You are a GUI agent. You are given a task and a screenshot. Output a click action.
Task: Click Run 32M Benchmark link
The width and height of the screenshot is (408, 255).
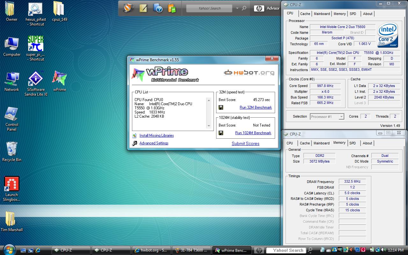pyautogui.click(x=256, y=107)
